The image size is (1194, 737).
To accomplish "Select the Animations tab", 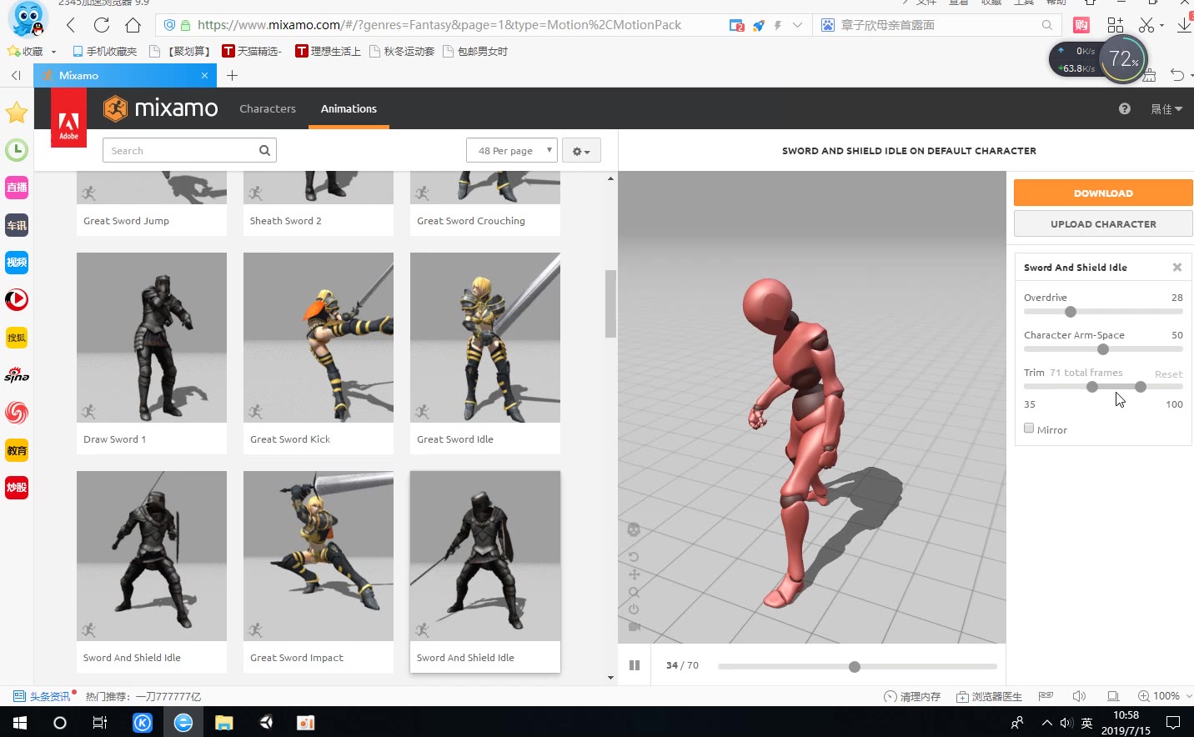I will tap(348, 108).
